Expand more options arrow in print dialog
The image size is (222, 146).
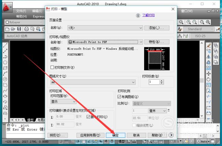(x=171, y=135)
